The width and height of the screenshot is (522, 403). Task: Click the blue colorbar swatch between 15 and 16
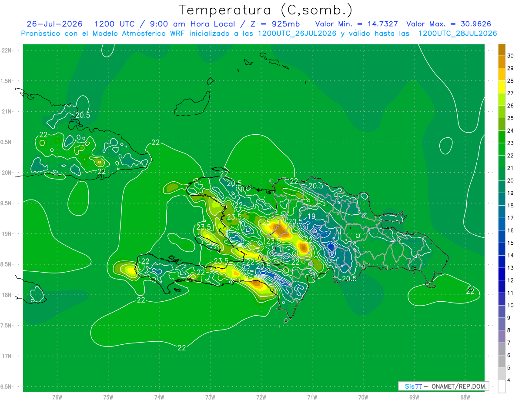[502, 237]
